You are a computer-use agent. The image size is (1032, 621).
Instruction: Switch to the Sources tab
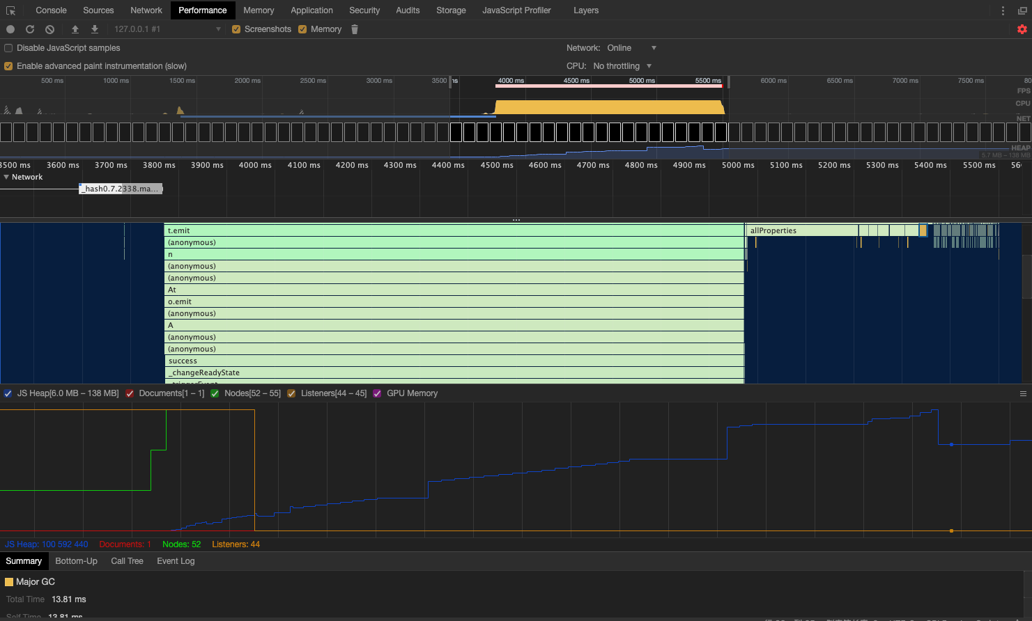click(x=98, y=10)
